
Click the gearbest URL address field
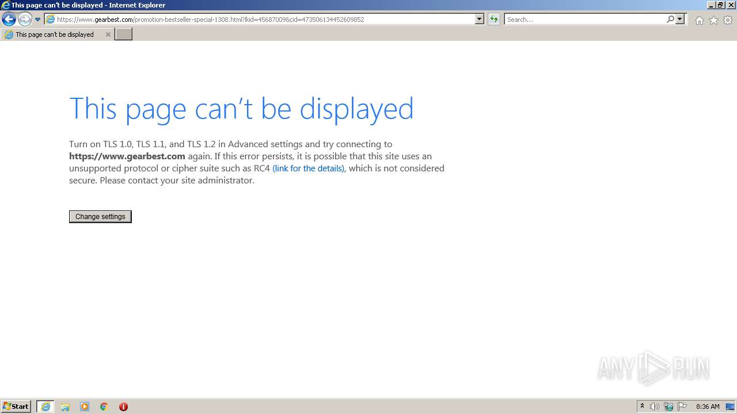[x=264, y=20]
